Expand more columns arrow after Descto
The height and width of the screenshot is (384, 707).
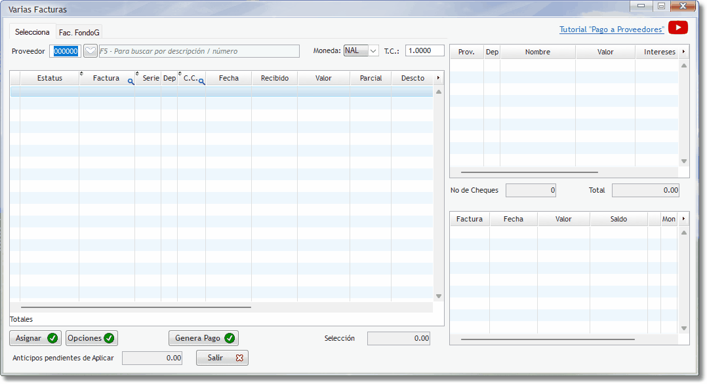[438, 78]
